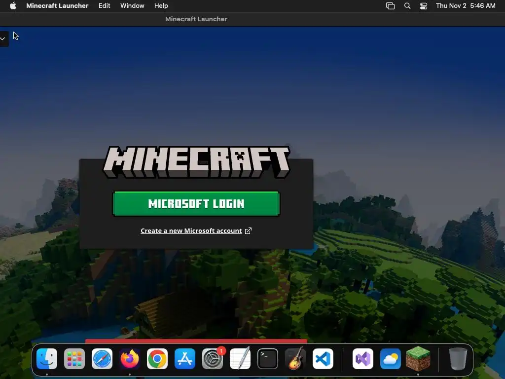This screenshot has width=505, height=379.
Task: Launch Finder from the Dock
Action: (x=47, y=359)
